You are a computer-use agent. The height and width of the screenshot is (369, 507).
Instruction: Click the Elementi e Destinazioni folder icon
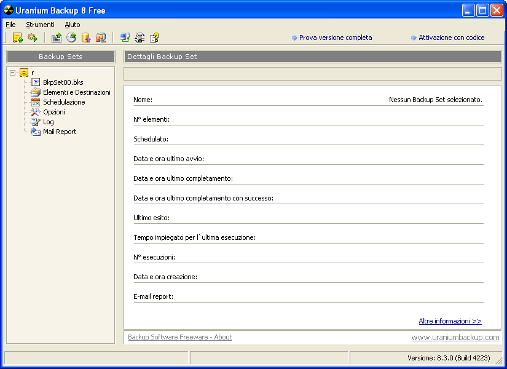pyautogui.click(x=36, y=92)
